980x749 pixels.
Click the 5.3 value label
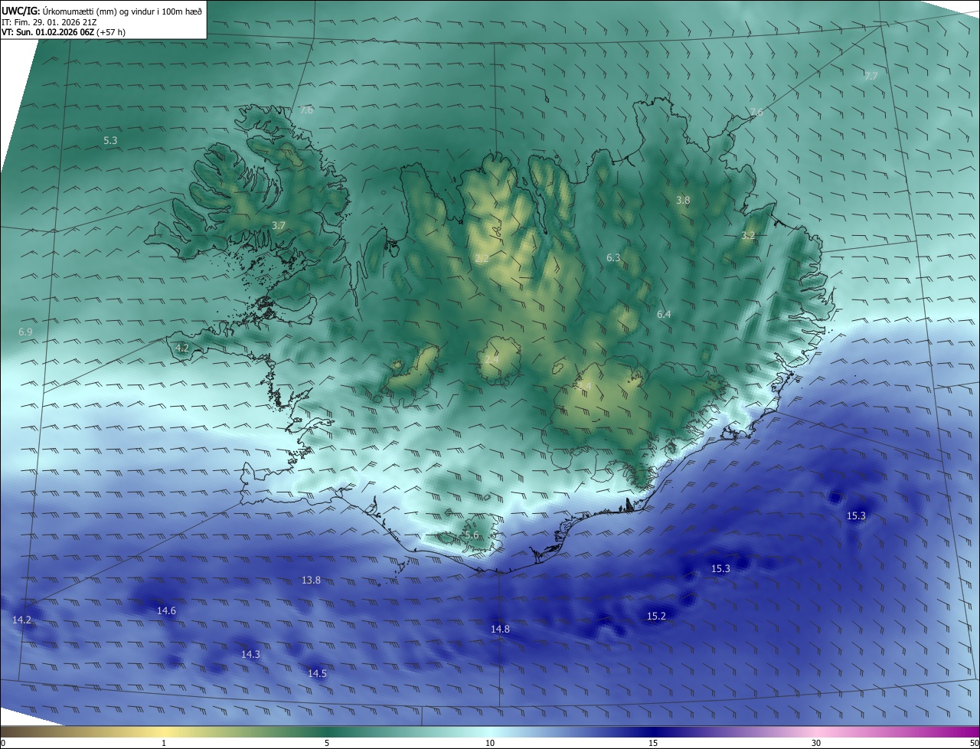(x=110, y=141)
